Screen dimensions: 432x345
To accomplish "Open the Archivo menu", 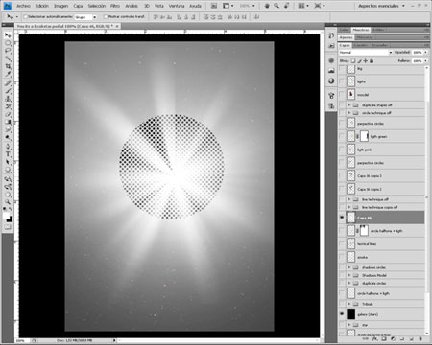I will (23, 6).
